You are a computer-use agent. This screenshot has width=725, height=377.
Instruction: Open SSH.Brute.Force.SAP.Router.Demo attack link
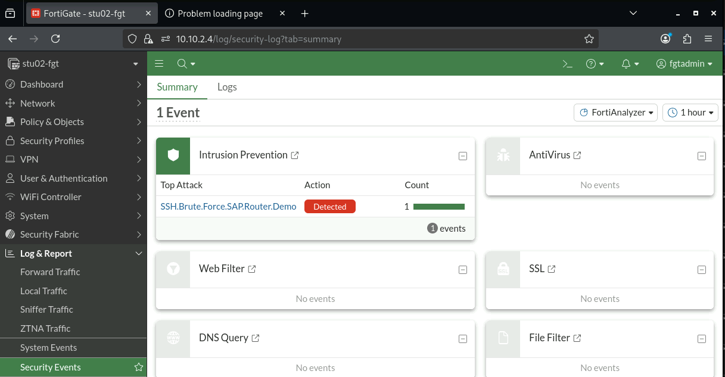click(x=229, y=207)
